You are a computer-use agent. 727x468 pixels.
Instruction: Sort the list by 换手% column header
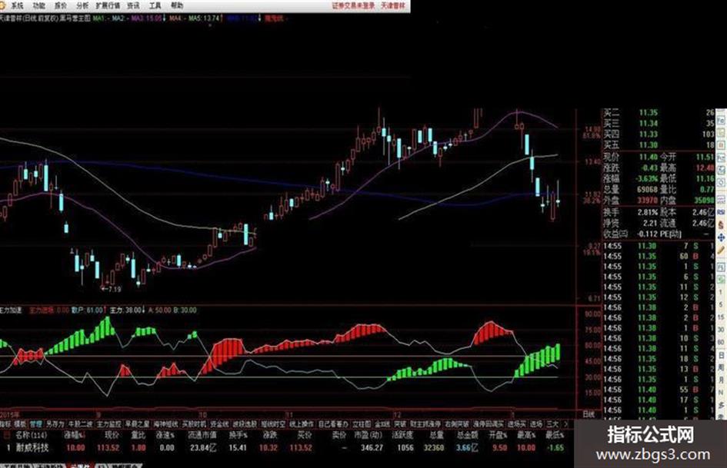tap(238, 436)
